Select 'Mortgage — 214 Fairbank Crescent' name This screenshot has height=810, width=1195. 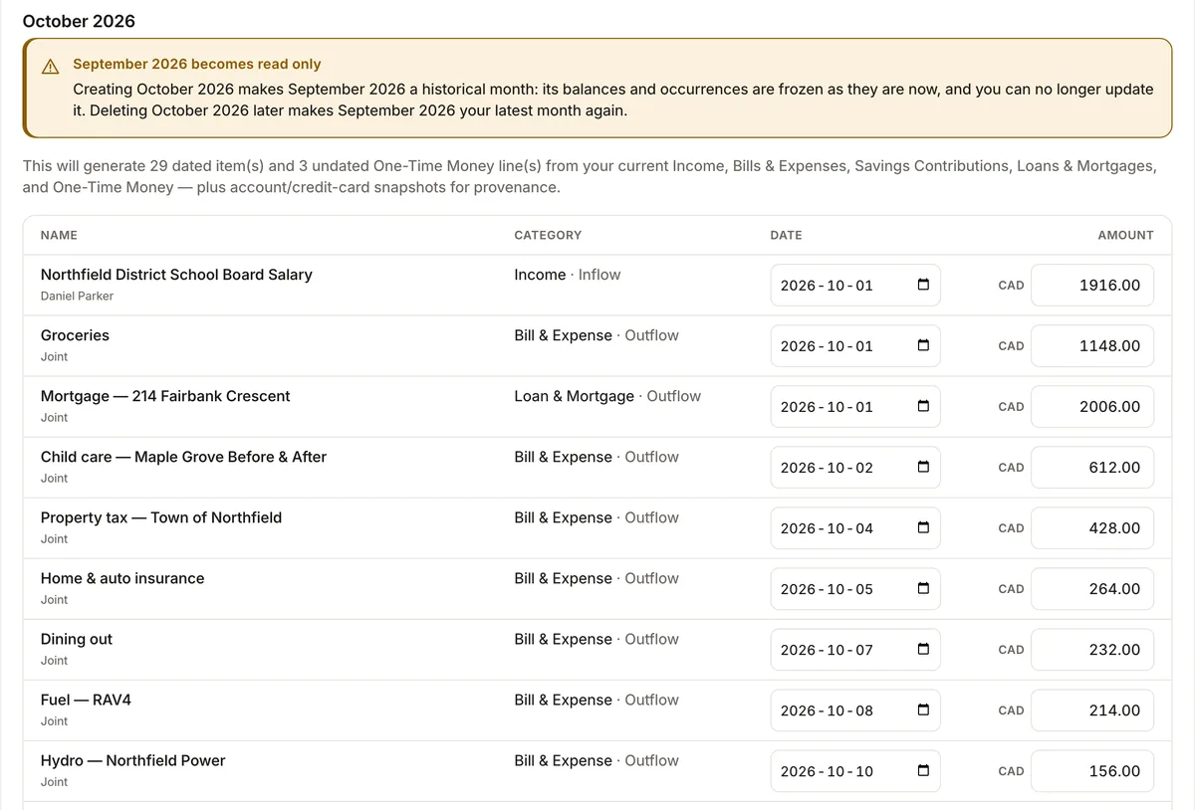[x=165, y=396]
